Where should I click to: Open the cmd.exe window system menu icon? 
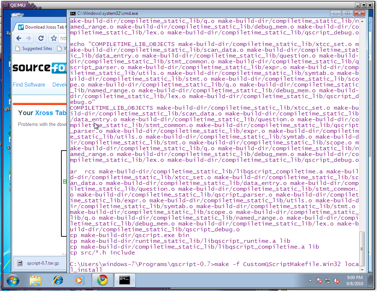click(73, 13)
